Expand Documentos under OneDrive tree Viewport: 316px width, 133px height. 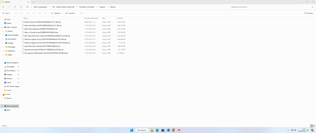click(x=3, y=39)
